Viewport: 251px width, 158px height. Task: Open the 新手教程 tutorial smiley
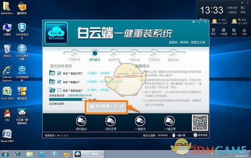200,135
